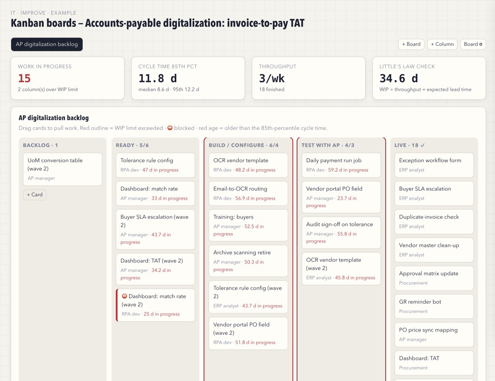Add a card in the Backlog column
This screenshot has width=495, height=381.
coord(35,195)
